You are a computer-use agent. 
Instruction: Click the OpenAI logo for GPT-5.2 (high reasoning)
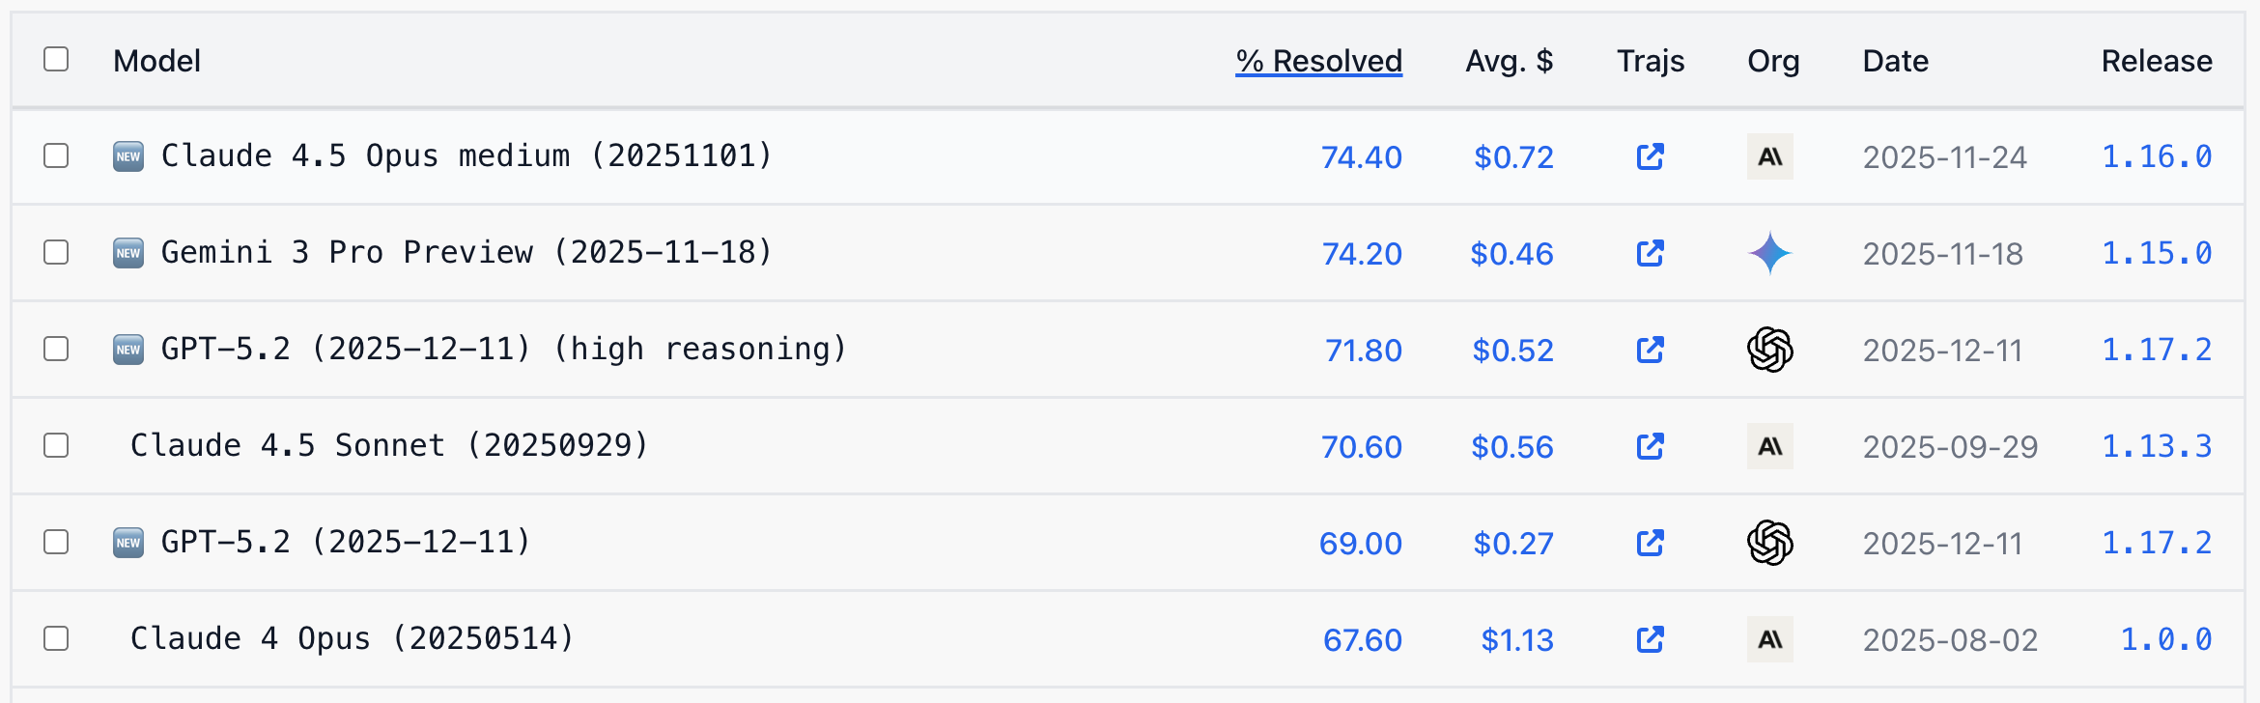pyautogui.click(x=1769, y=350)
